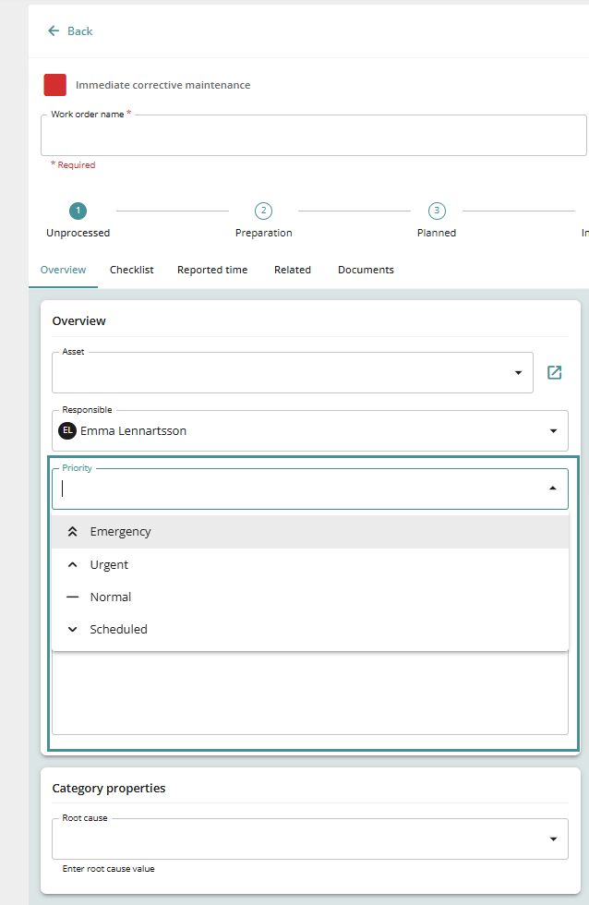Open the Reported time tab
589x905 pixels.
(x=212, y=270)
